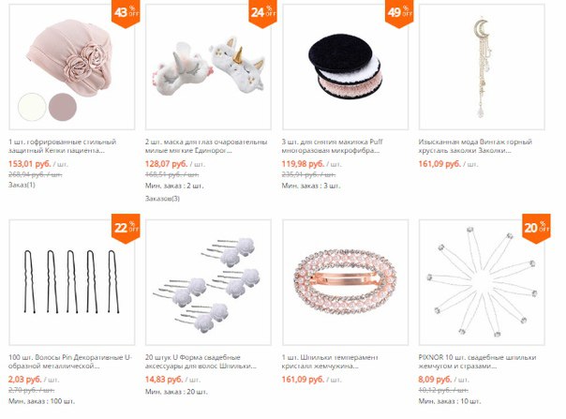Select the mauve color swatch on hat

[x=63, y=107]
